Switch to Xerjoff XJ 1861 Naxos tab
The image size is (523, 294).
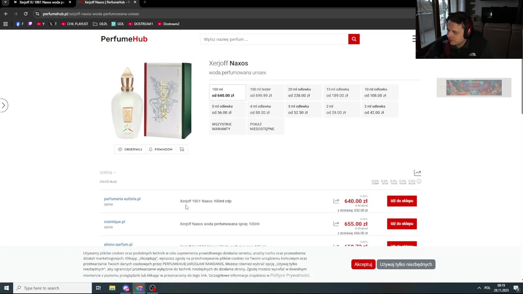(42, 2)
